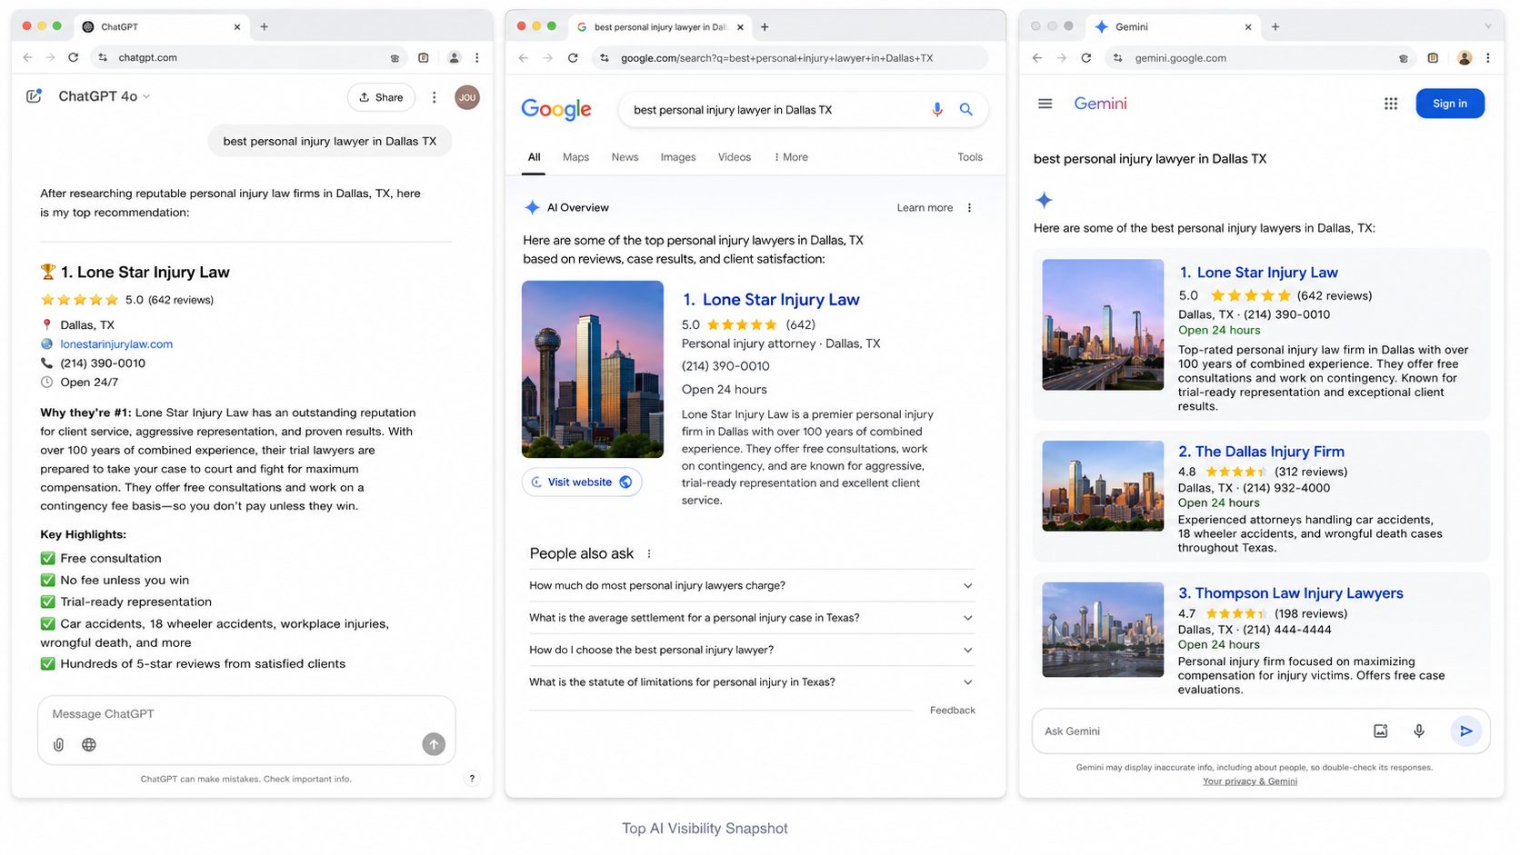The image size is (1520, 855).
Task: Click Tools in Google search results
Action: [x=970, y=157]
